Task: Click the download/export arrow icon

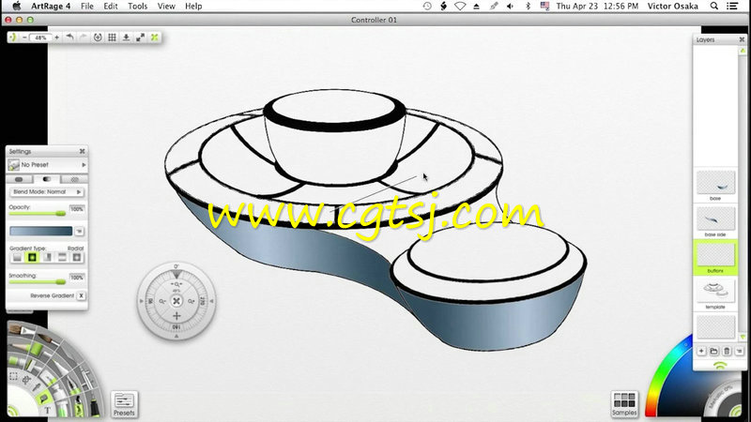Action: point(126,38)
